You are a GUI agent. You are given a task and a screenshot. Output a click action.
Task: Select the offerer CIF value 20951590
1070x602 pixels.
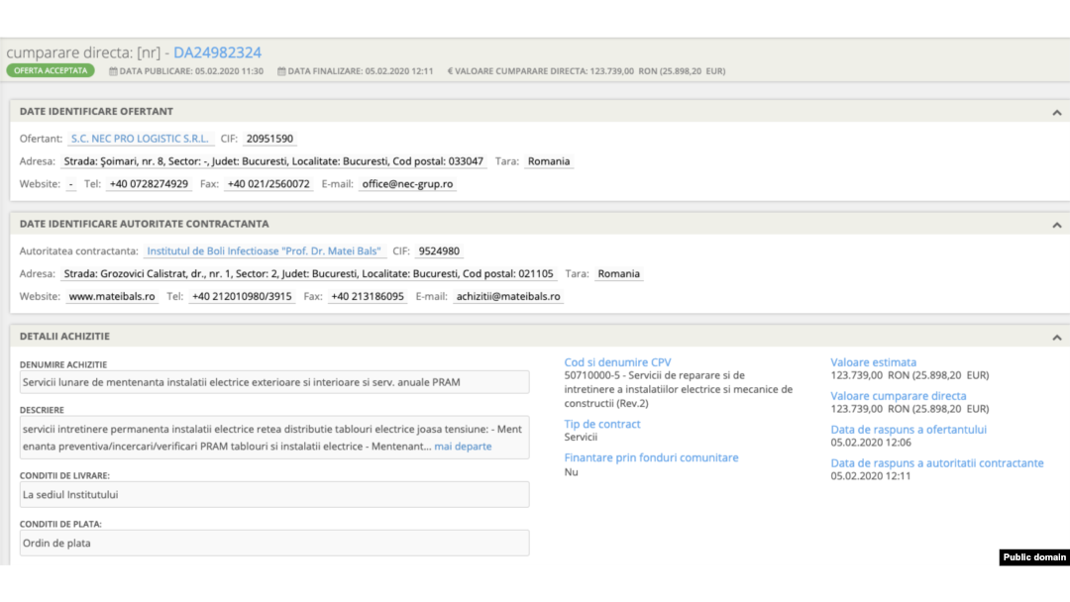[269, 139]
